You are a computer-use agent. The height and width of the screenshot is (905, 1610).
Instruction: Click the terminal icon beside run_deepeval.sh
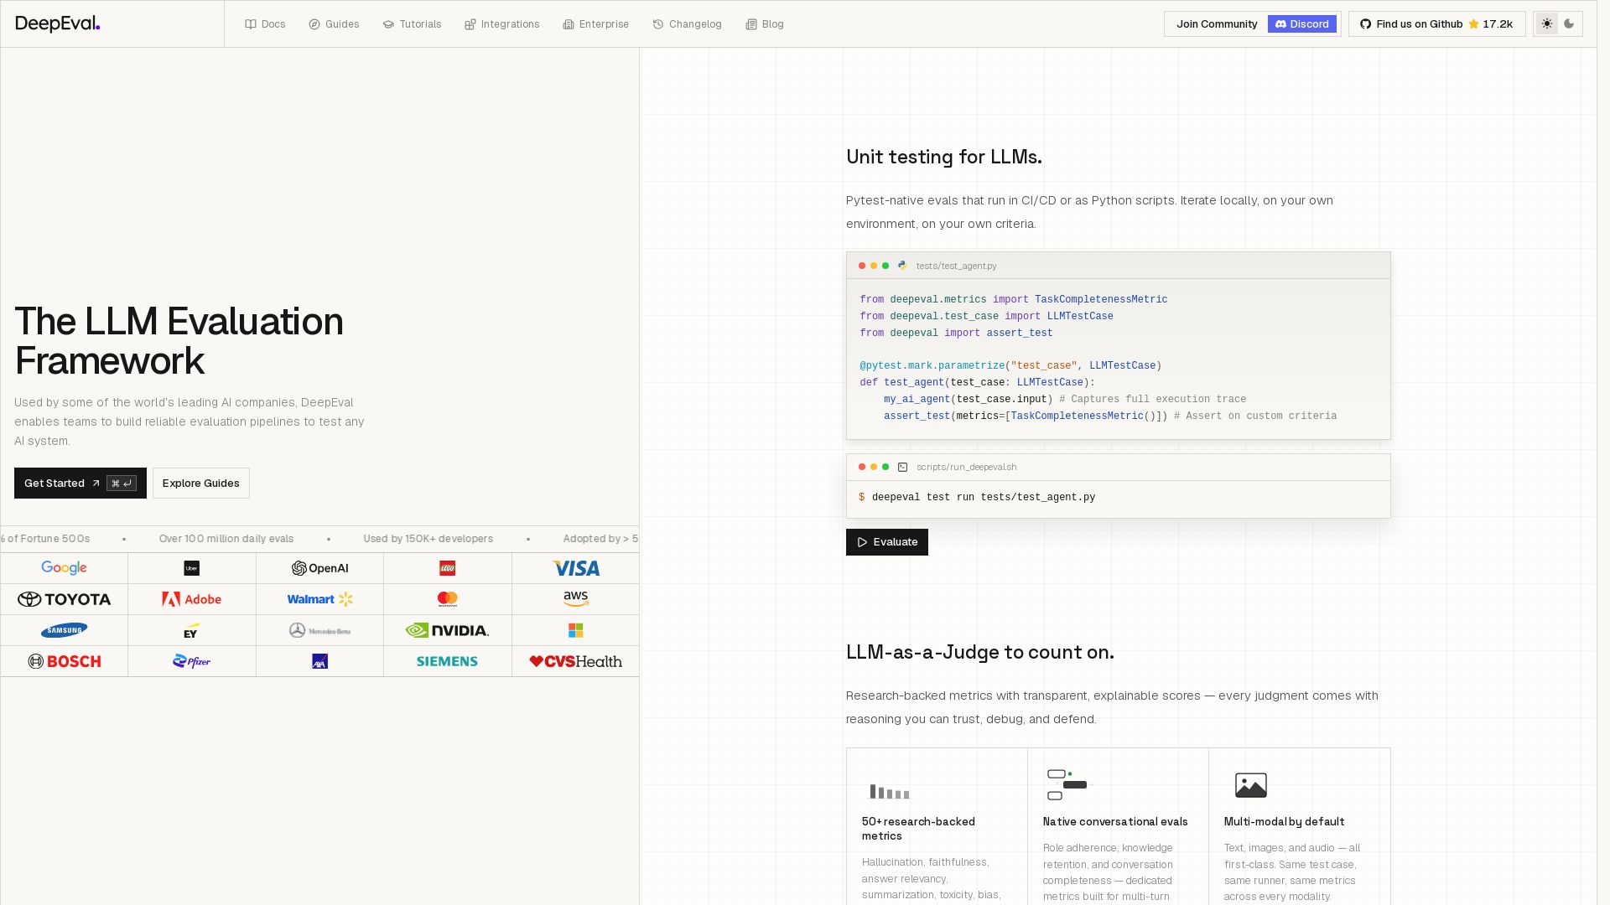(x=903, y=468)
